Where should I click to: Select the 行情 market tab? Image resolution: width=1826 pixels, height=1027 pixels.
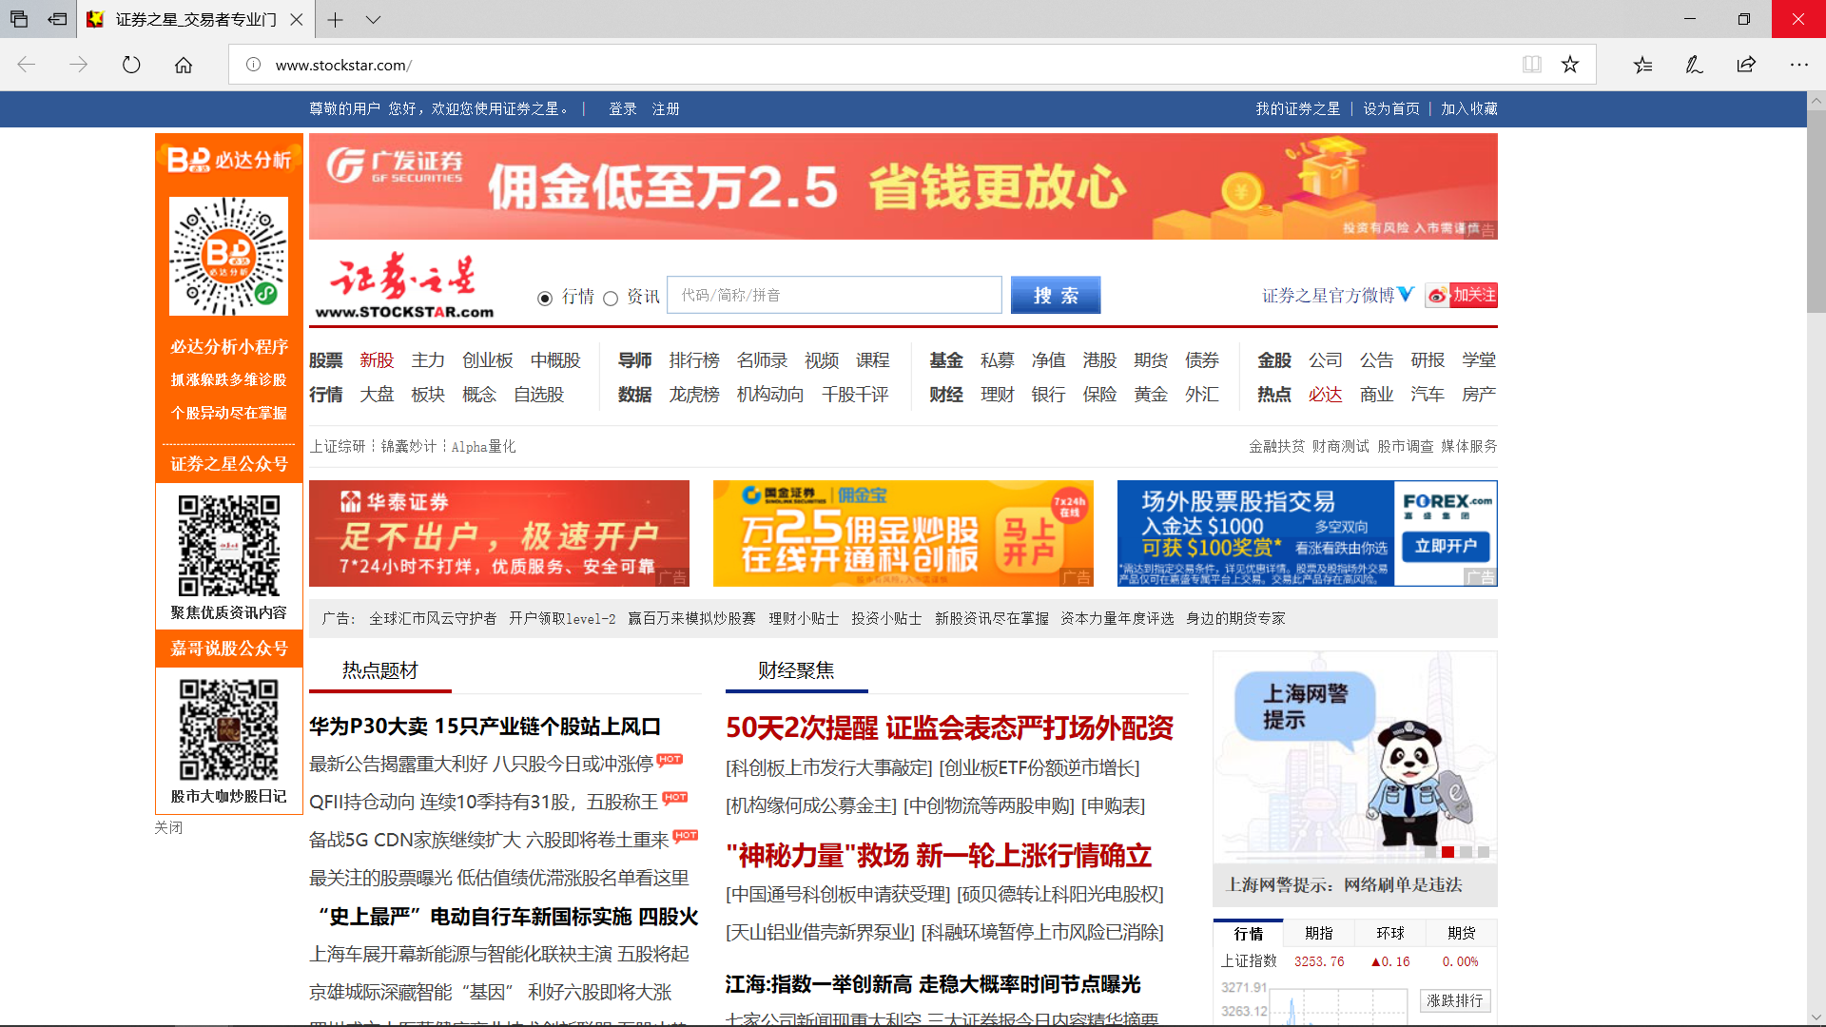pos(1248,934)
